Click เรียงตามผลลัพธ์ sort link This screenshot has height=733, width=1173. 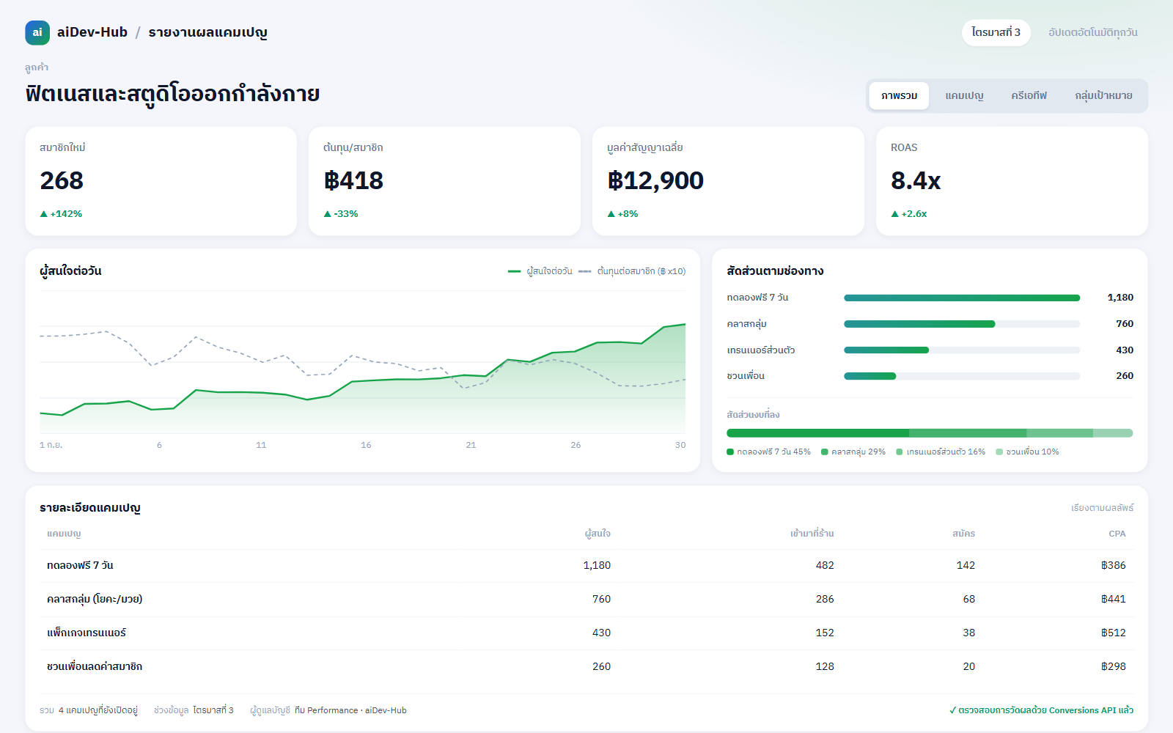pos(1102,508)
